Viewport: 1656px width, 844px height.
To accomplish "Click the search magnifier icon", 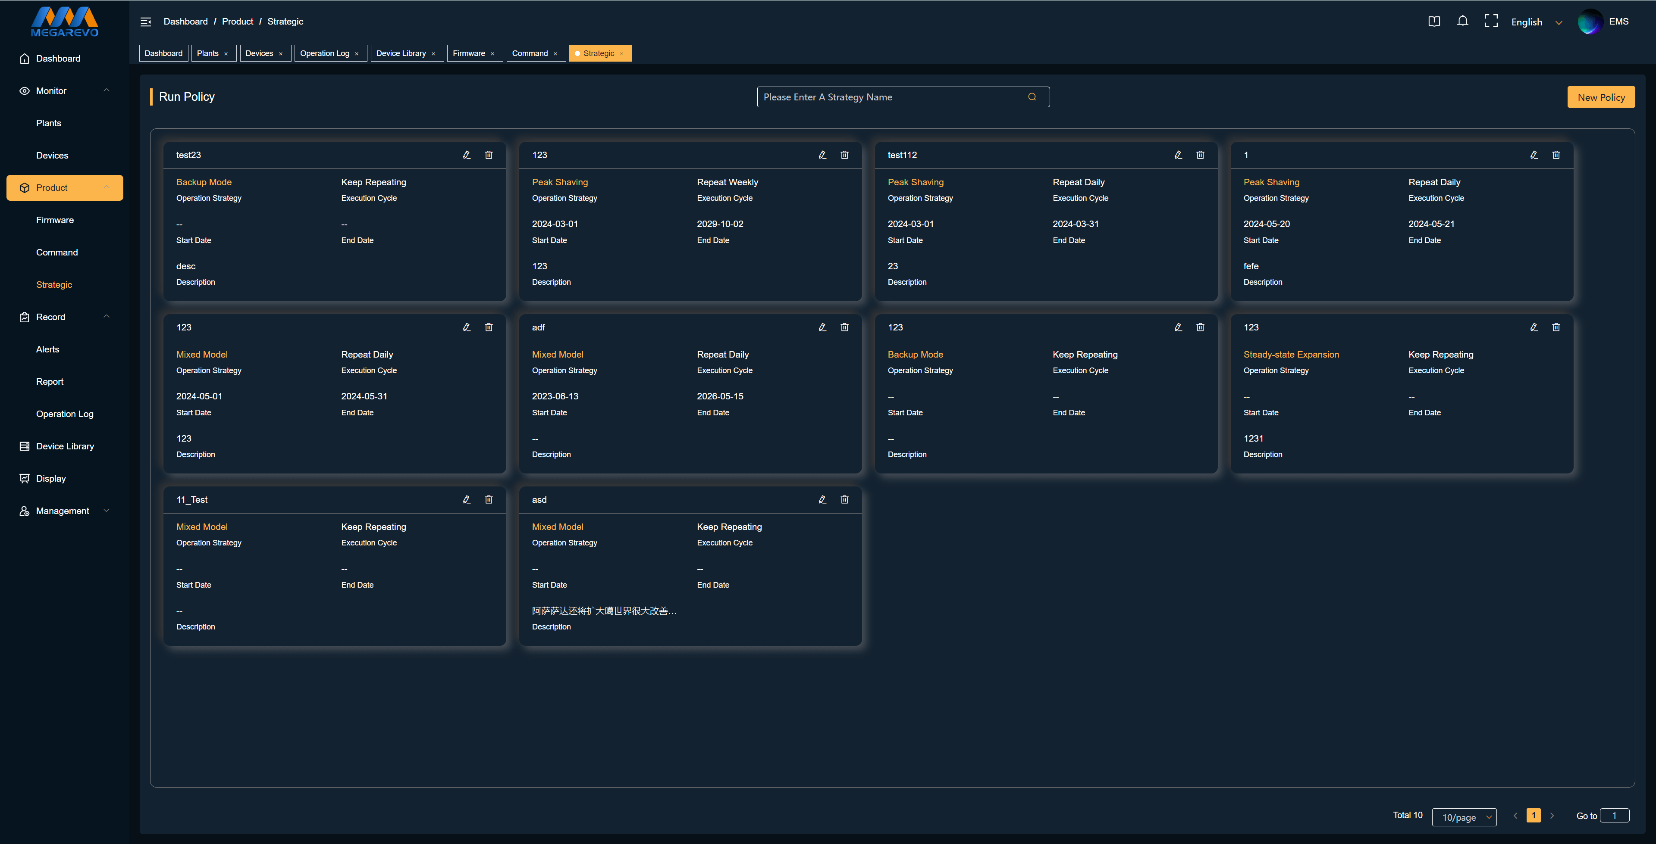I will [x=1032, y=97].
